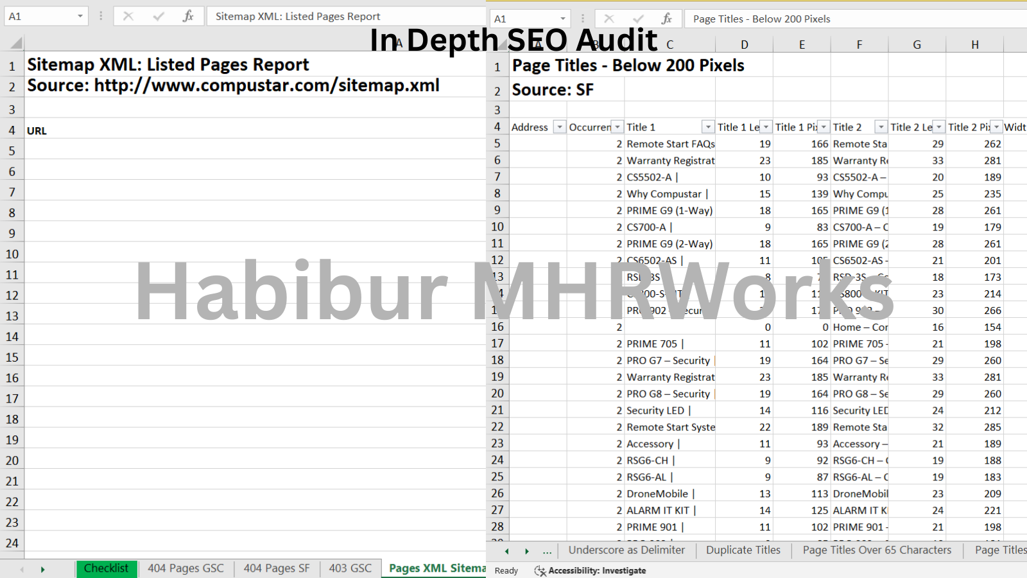Image resolution: width=1027 pixels, height=578 pixels.
Task: Click the fx Insert Function icon beside the Sitemap XML formula bar
Action: [x=188, y=16]
